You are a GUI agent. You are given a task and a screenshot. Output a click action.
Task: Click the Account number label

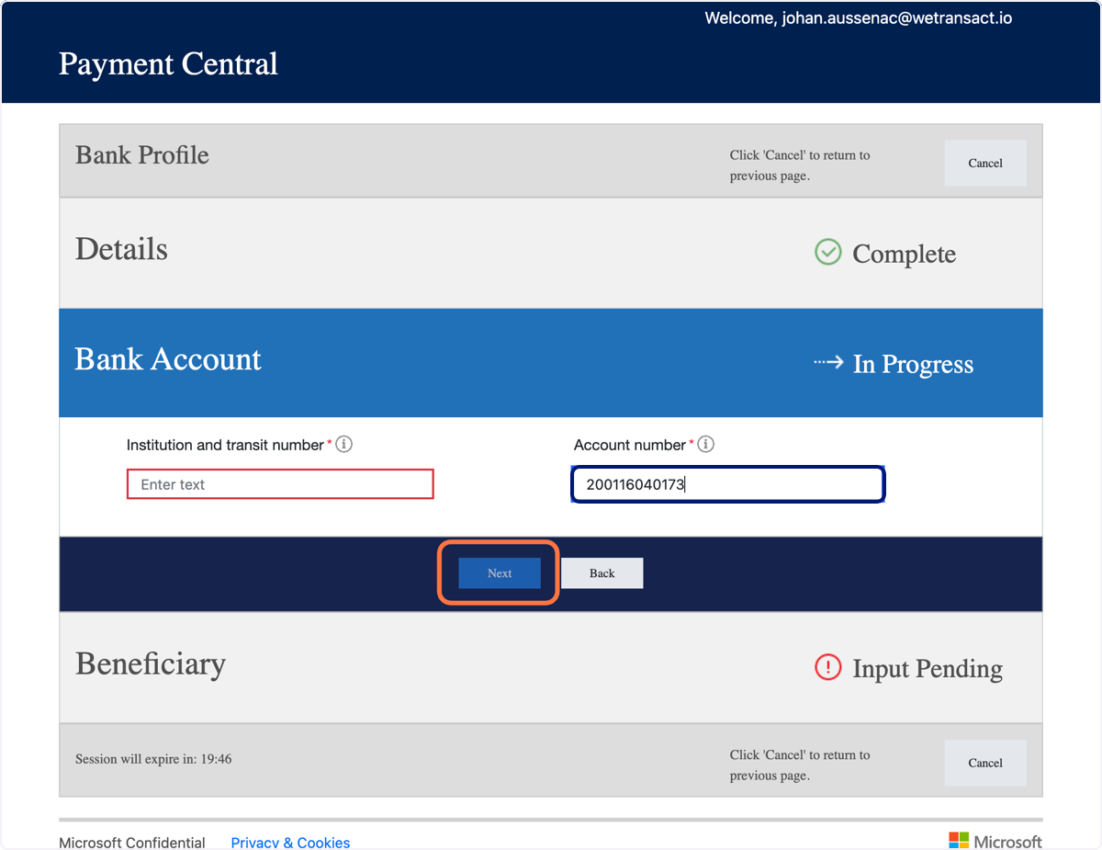(630, 445)
